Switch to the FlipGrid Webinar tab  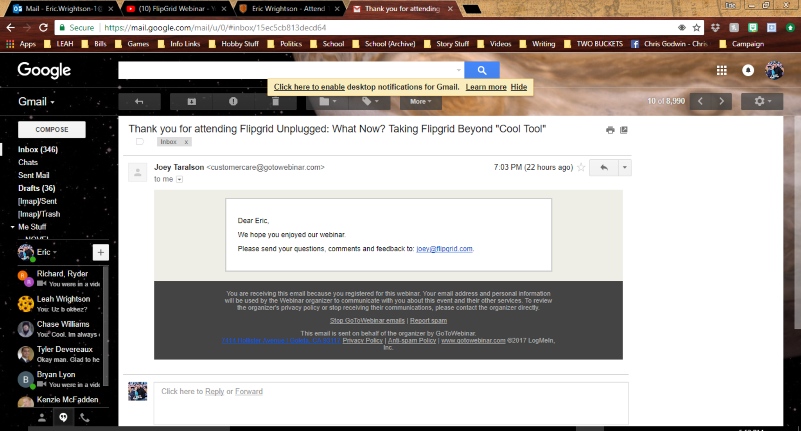tap(174, 9)
